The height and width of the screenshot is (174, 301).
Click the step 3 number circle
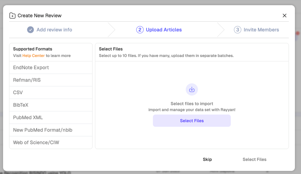coord(237,30)
